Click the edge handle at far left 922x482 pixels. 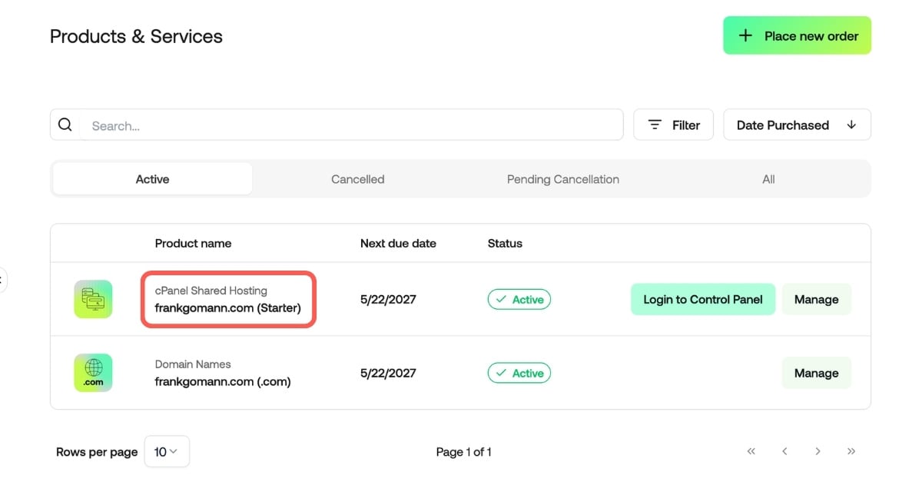point(2,279)
